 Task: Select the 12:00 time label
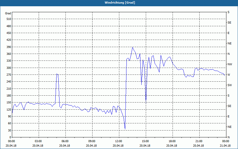[x=118, y=141]
